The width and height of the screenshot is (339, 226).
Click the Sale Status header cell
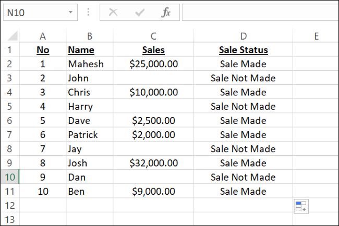(243, 50)
